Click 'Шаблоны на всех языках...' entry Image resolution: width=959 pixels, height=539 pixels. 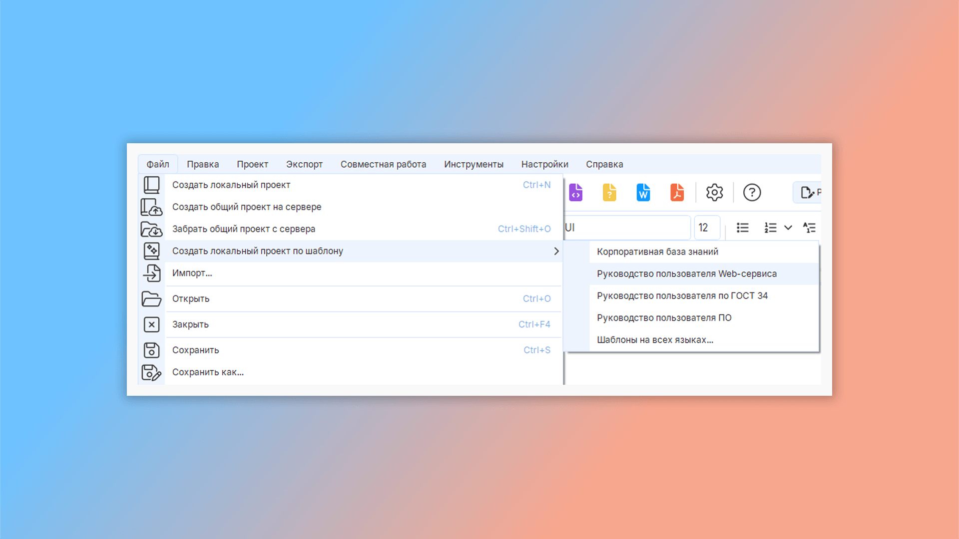coord(655,339)
